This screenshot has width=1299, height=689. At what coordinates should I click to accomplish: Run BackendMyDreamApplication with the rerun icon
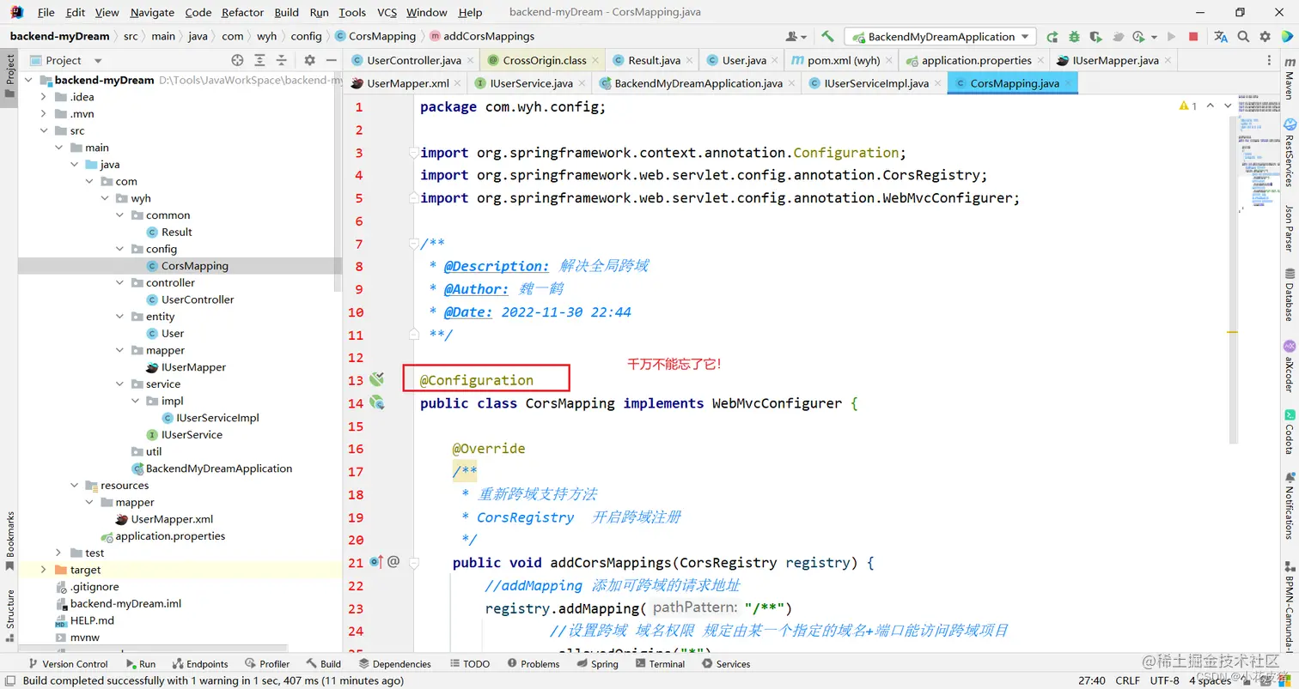click(x=1052, y=37)
